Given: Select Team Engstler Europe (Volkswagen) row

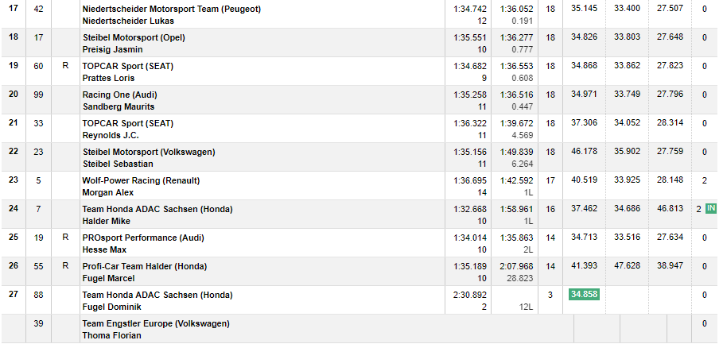Looking at the screenshot, I should (x=361, y=329).
